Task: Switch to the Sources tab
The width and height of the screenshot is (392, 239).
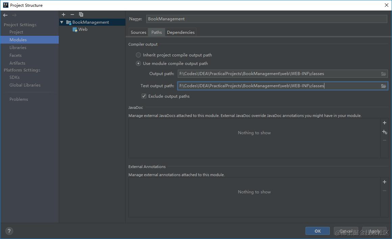Action: [138, 32]
